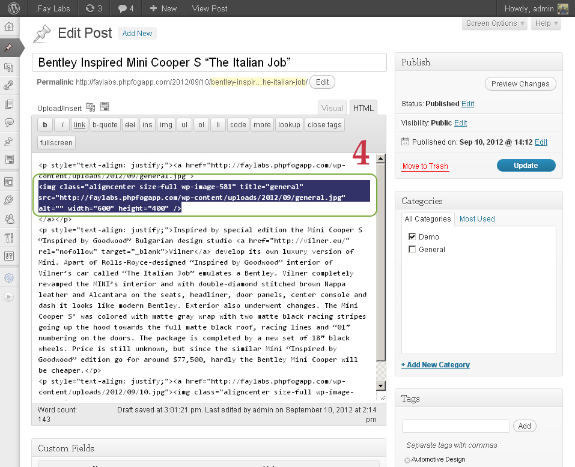Viewport: 575px width, 467px height.
Task: Click the add form icon beside Upload/Insert
Action: 105,107
